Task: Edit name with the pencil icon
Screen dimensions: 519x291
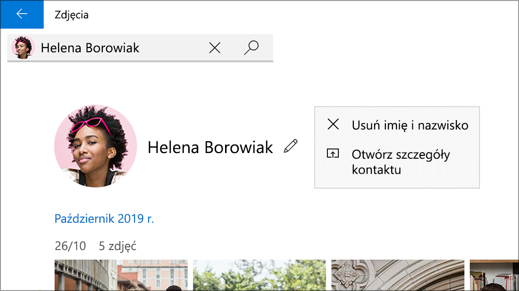Action: pos(291,146)
